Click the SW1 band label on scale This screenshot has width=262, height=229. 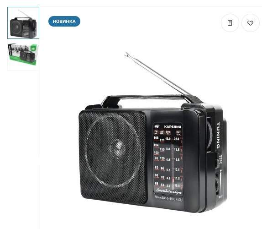[x=168, y=132]
